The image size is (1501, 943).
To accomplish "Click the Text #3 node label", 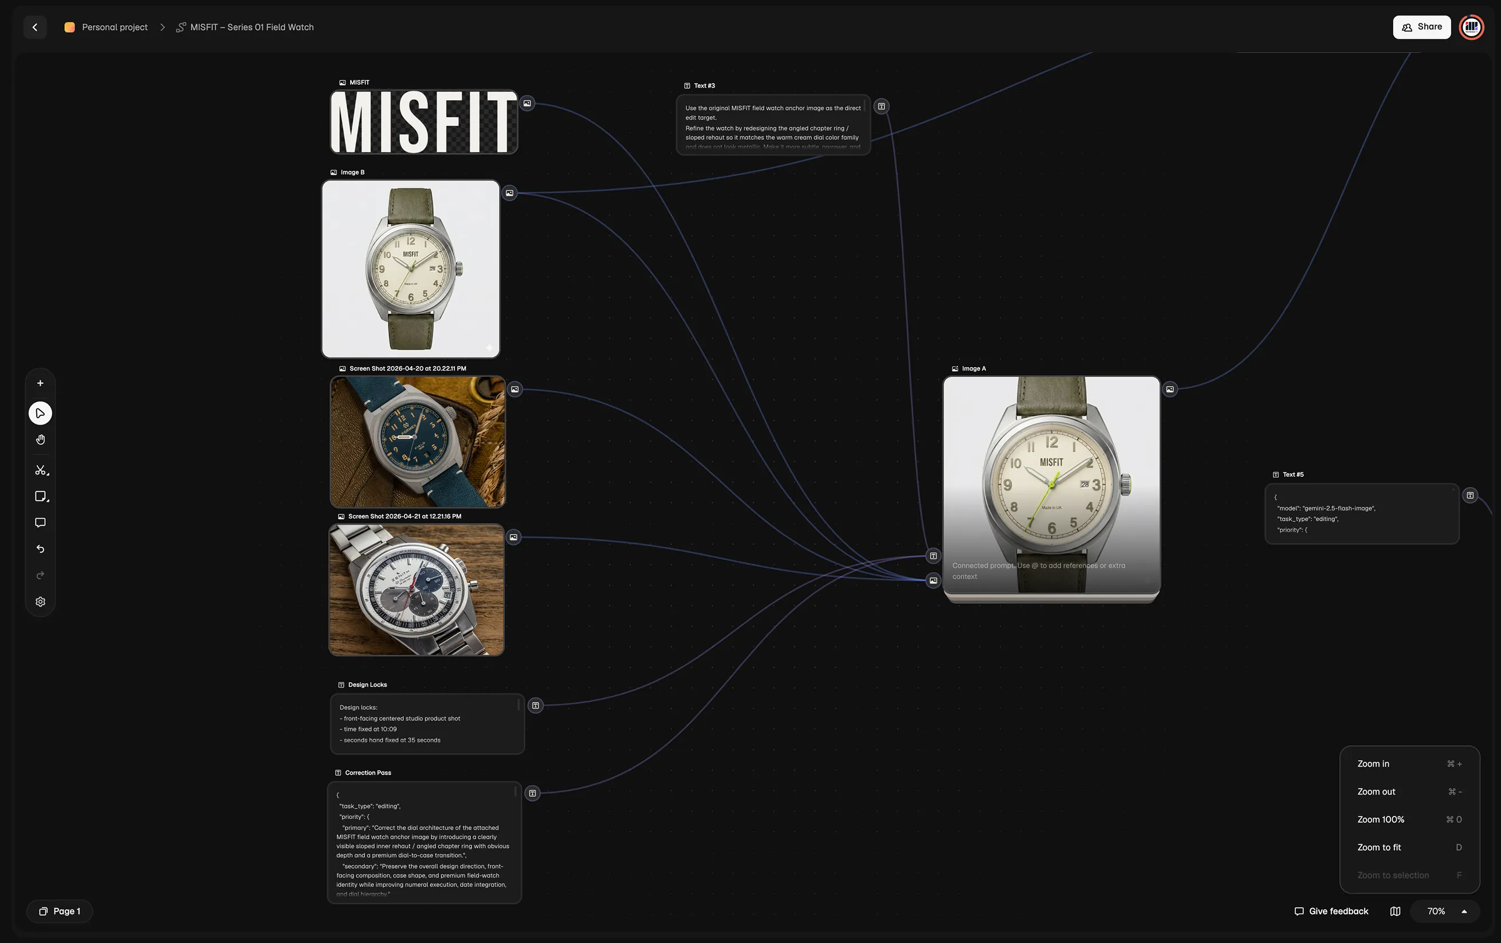I will coord(704,86).
